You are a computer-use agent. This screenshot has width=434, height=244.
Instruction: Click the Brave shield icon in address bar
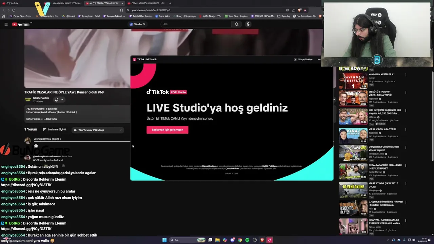299,10
